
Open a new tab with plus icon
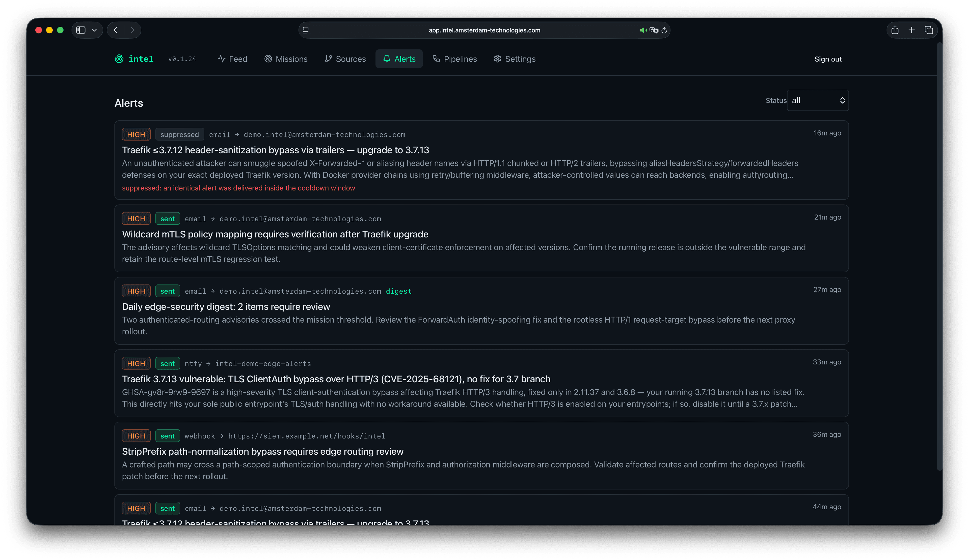click(912, 30)
